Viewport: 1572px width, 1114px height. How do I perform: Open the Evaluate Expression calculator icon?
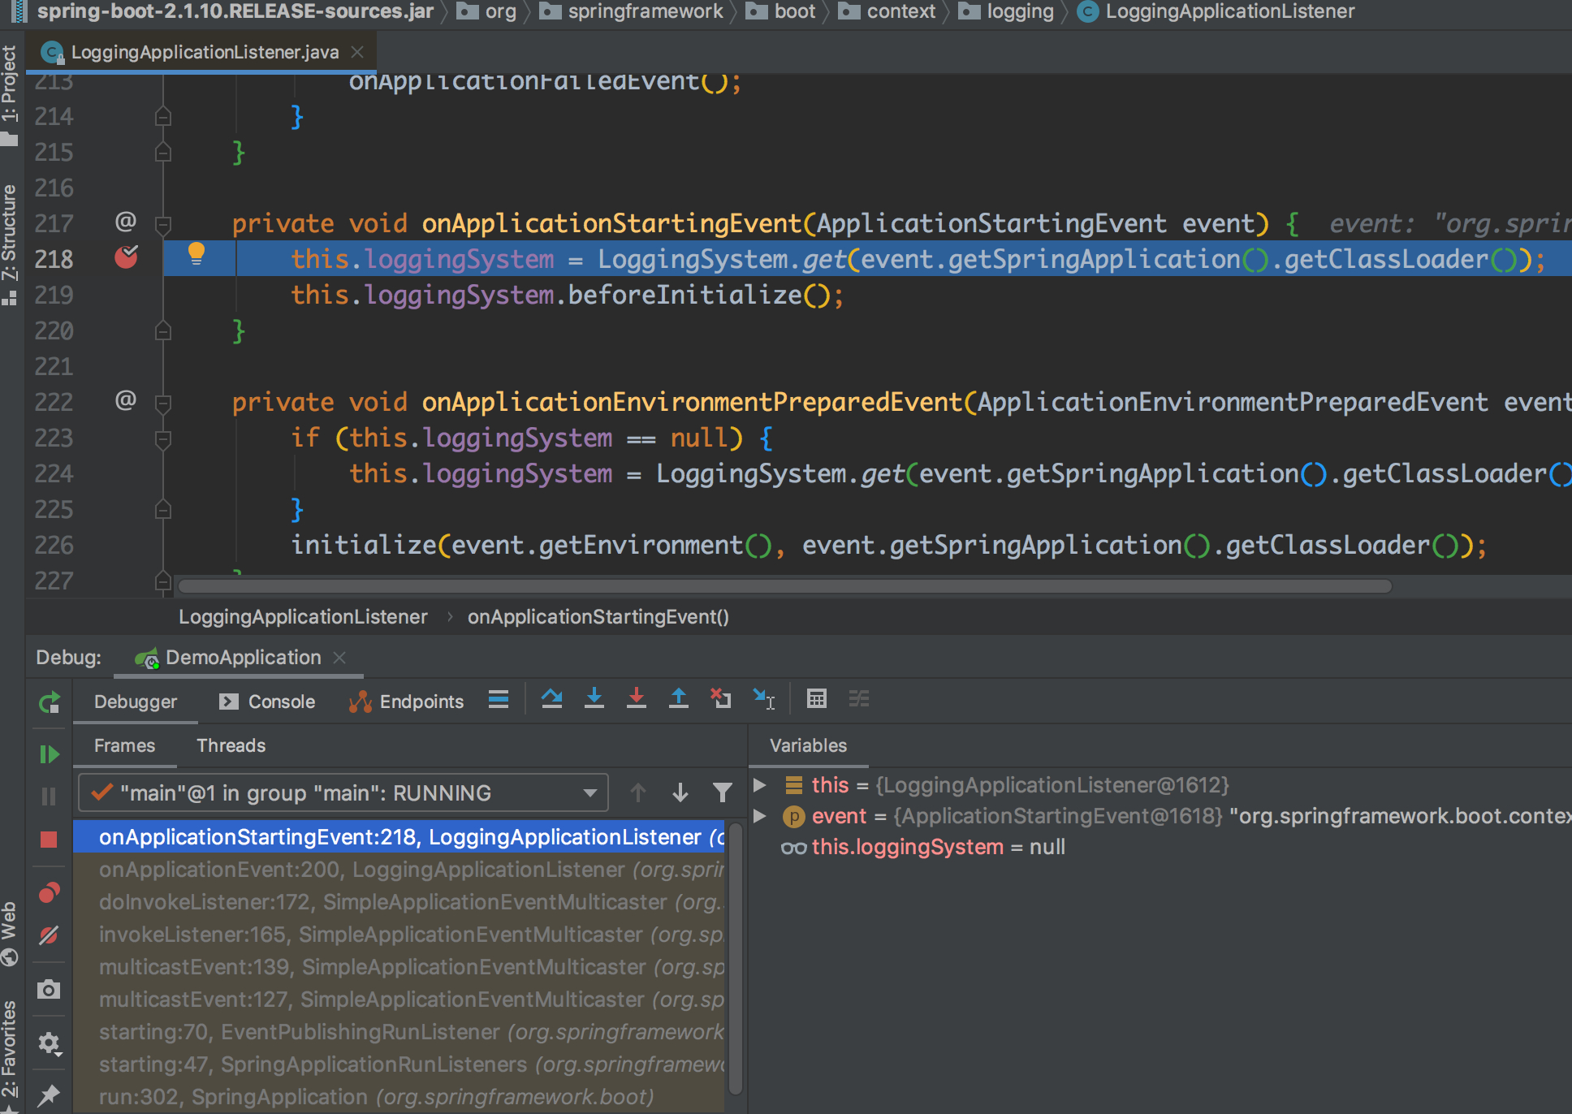[x=817, y=698]
